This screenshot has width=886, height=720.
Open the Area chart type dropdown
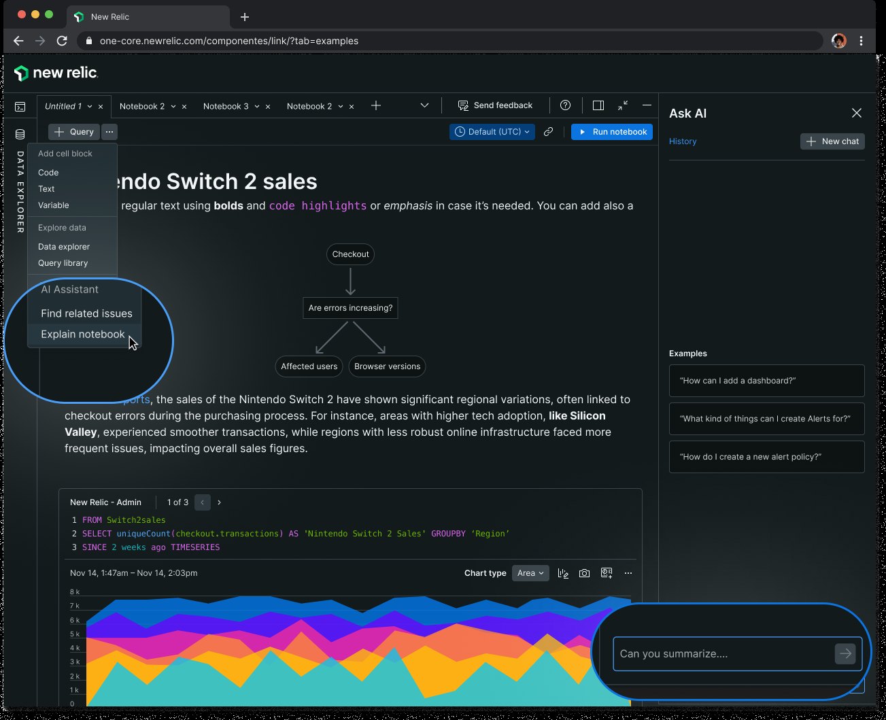(530, 573)
